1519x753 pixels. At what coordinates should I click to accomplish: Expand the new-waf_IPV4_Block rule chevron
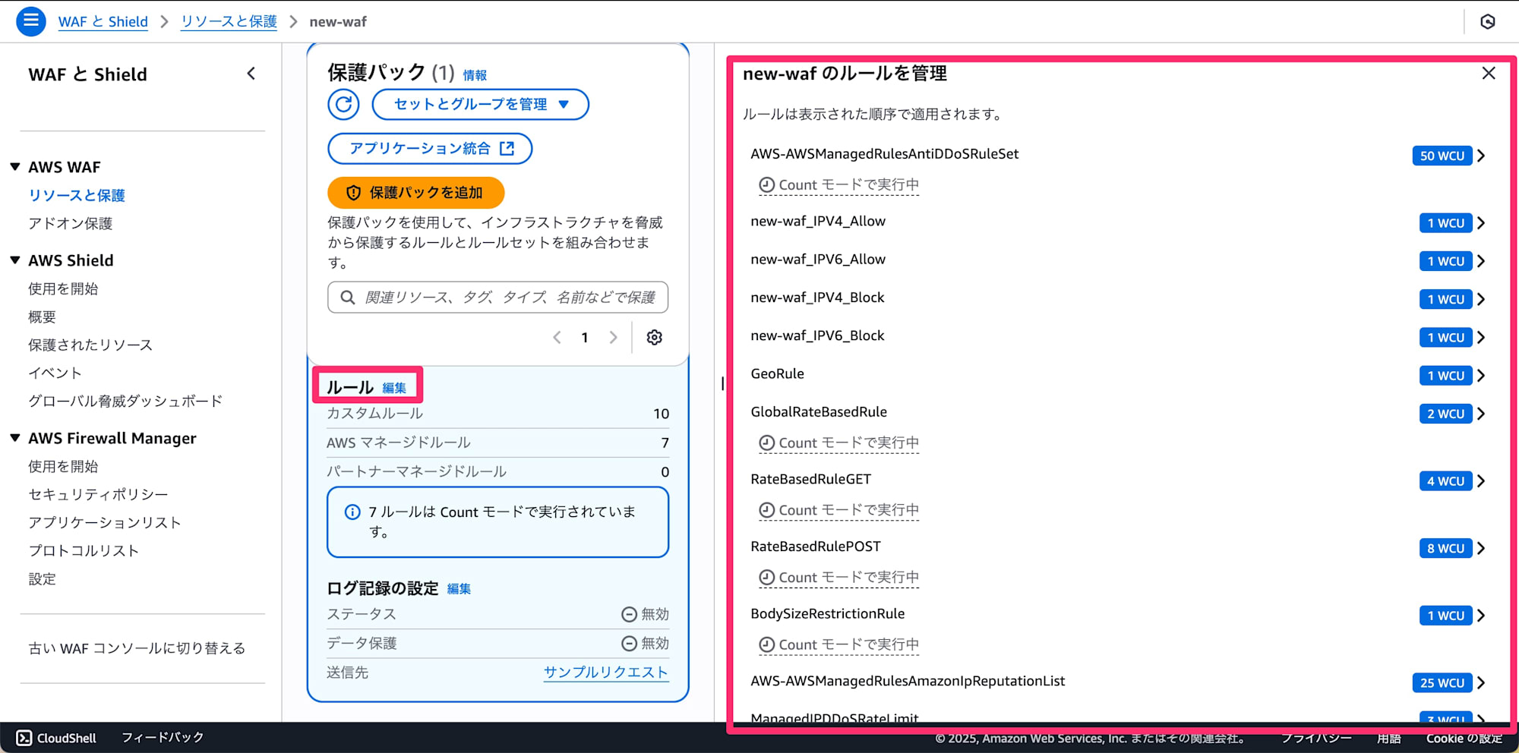pyautogui.click(x=1481, y=299)
